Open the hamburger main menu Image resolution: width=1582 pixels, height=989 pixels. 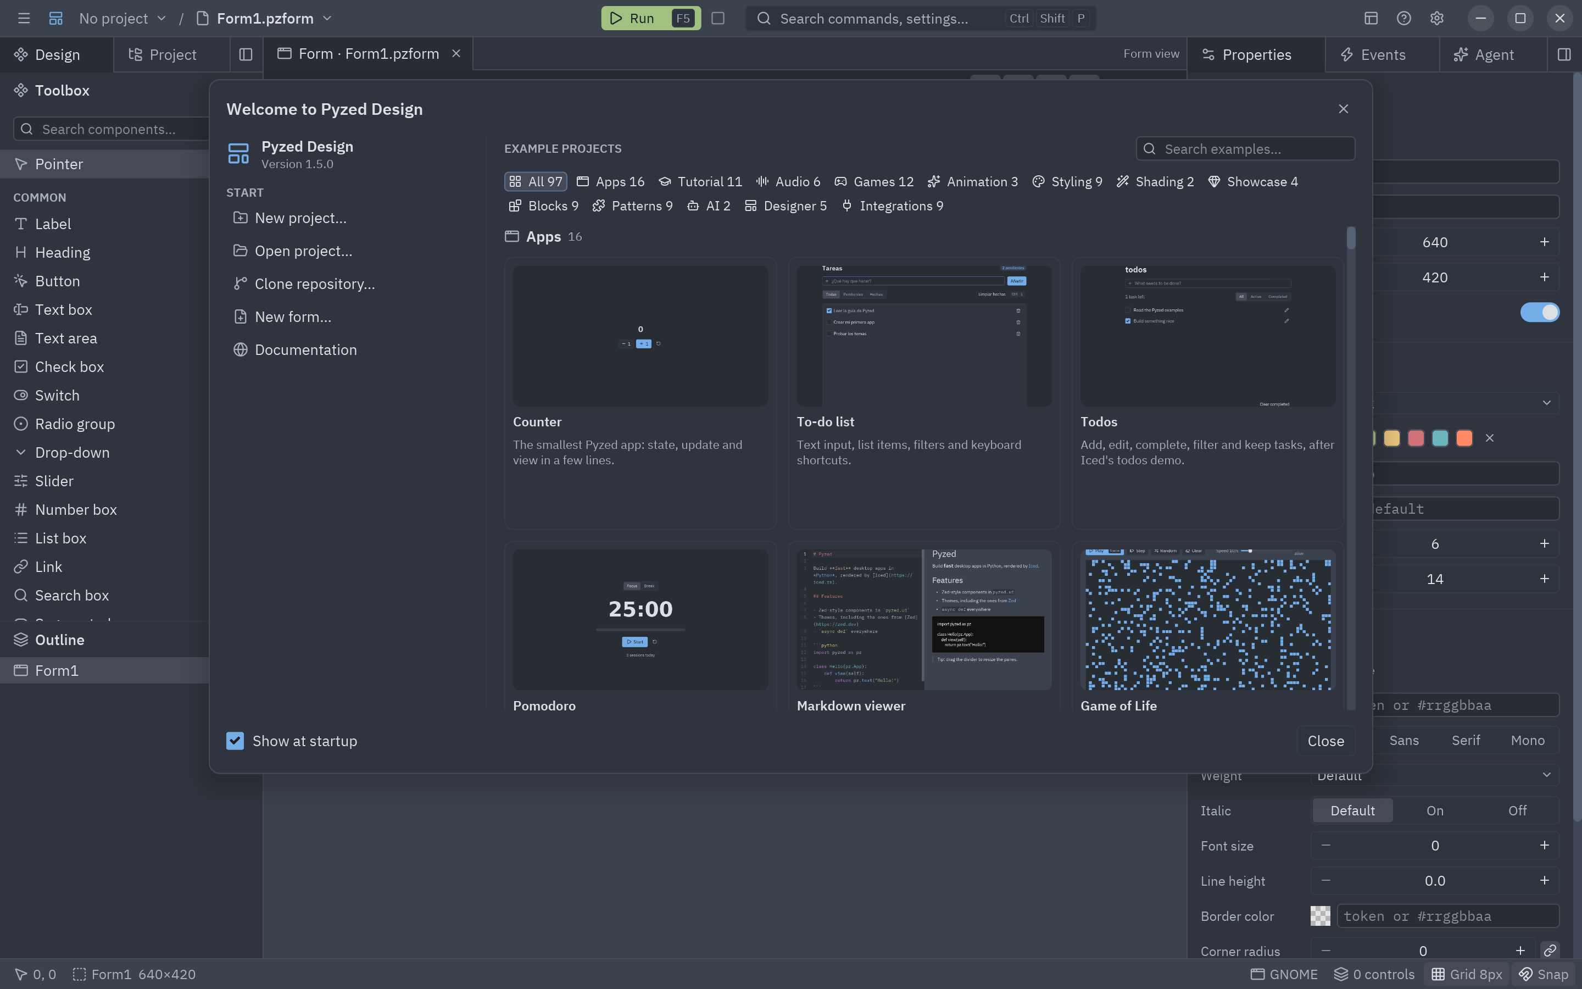pyautogui.click(x=24, y=18)
